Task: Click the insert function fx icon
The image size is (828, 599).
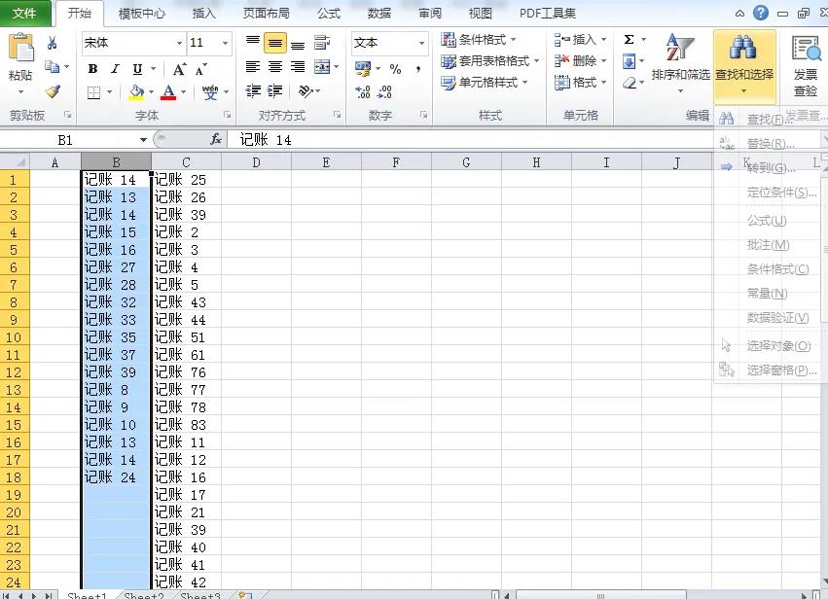Action: pos(215,139)
